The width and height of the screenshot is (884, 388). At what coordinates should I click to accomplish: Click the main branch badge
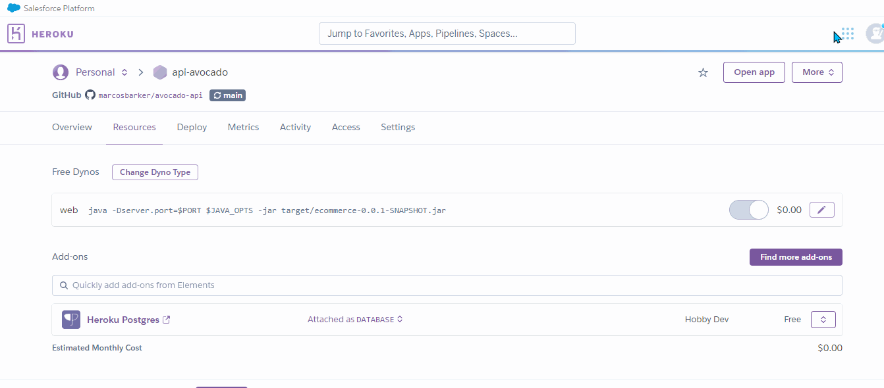click(x=227, y=95)
